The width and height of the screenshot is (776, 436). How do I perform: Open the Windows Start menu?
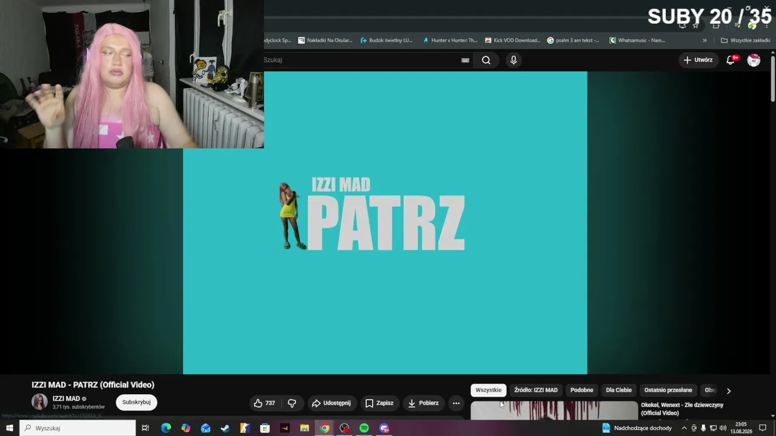(x=10, y=428)
